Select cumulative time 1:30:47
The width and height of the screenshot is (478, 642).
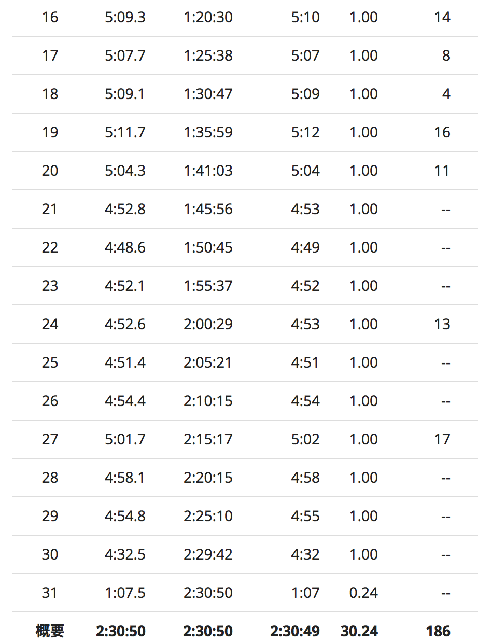tap(208, 94)
